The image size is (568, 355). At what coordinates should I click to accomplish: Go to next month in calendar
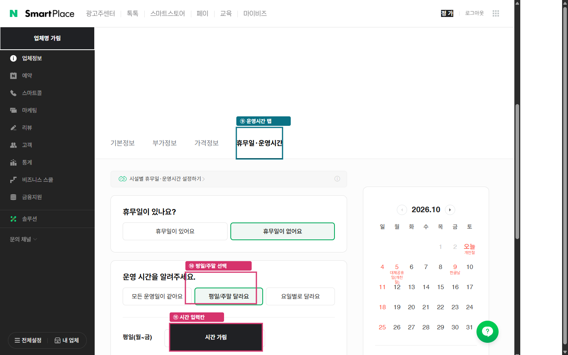450,210
